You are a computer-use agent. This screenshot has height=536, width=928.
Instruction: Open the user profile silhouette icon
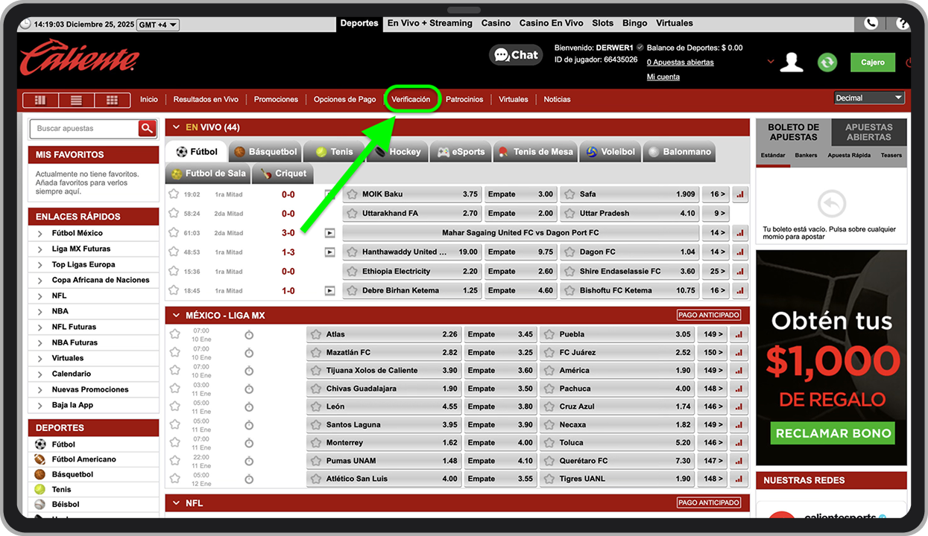[x=791, y=63]
